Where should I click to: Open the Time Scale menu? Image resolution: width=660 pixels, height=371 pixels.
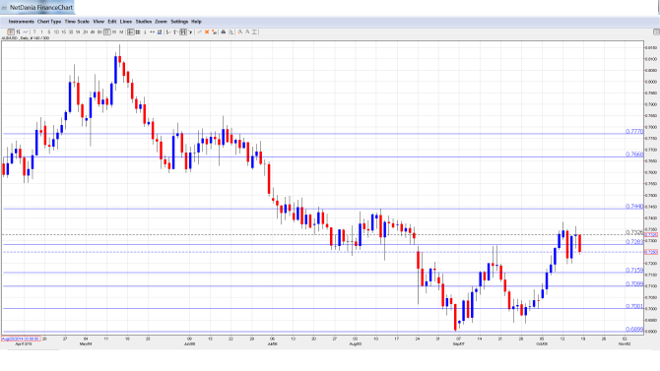(77, 22)
